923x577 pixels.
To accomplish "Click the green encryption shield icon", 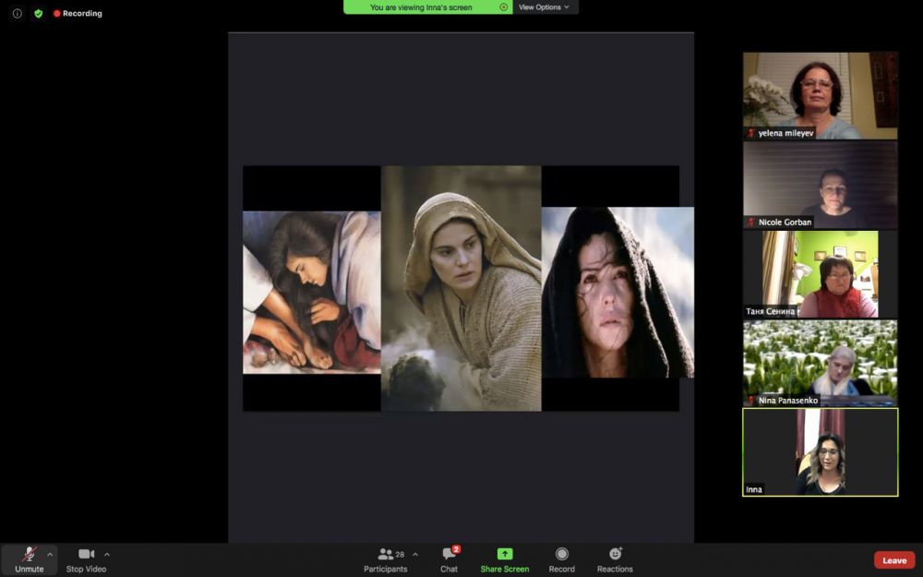I will (38, 13).
